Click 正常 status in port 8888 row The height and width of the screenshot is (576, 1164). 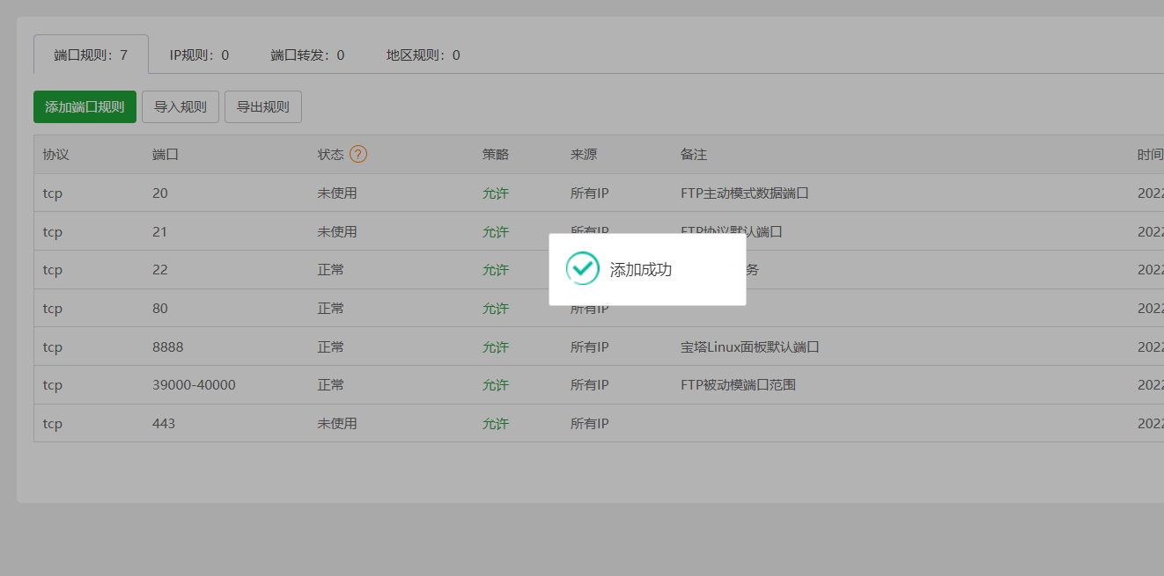tap(331, 346)
